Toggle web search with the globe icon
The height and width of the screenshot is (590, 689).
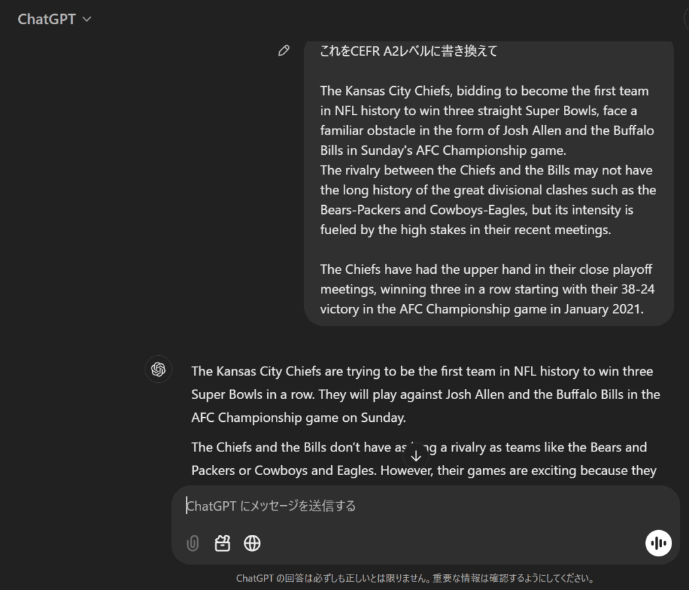(252, 544)
